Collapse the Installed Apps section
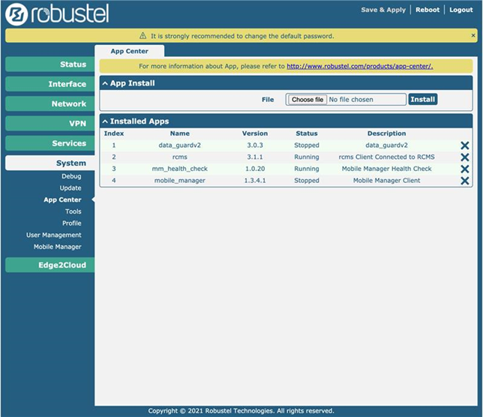 pos(105,121)
